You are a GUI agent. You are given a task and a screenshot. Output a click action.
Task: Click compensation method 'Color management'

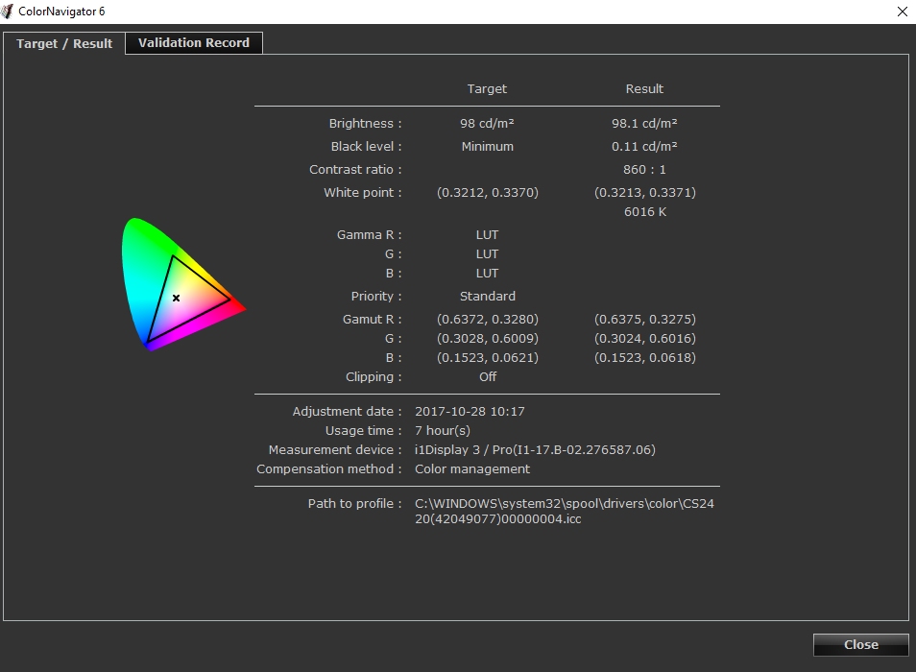coord(472,468)
